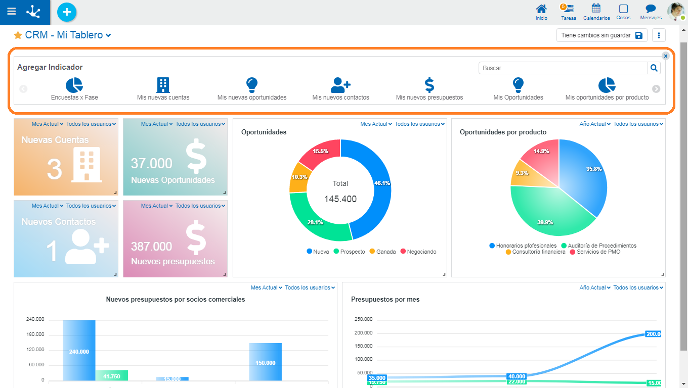The height and width of the screenshot is (388, 688).
Task: Click the blue plus create button
Action: (x=67, y=12)
